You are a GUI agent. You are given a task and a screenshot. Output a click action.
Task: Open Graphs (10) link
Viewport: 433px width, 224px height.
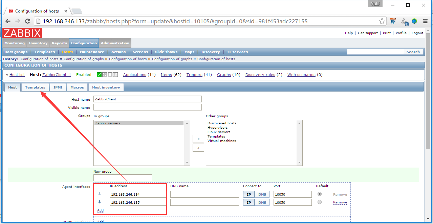point(224,75)
